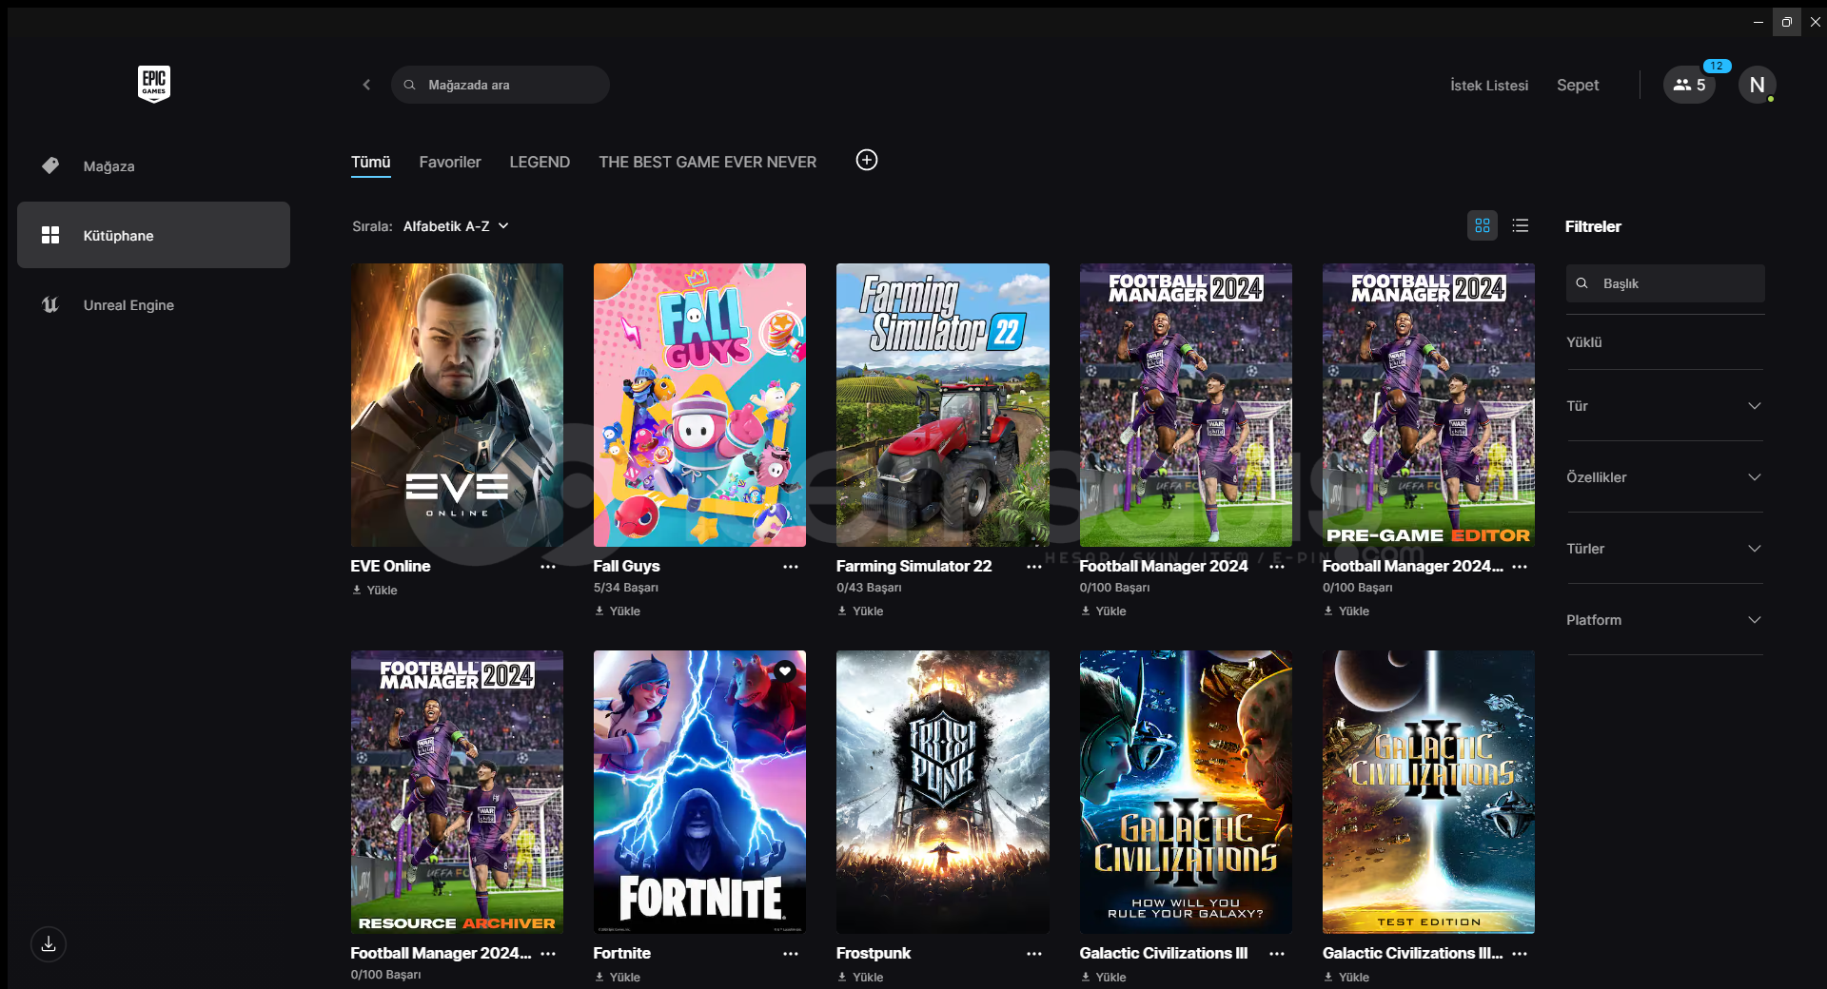Open Sepet cart link
The width and height of the screenshot is (1827, 989).
(1578, 85)
